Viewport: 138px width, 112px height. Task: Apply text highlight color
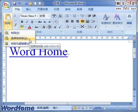pos(22,27)
